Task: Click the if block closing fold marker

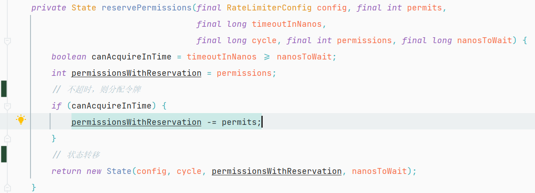Action: point(7,138)
